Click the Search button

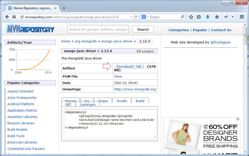pyautogui.click(x=143, y=29)
